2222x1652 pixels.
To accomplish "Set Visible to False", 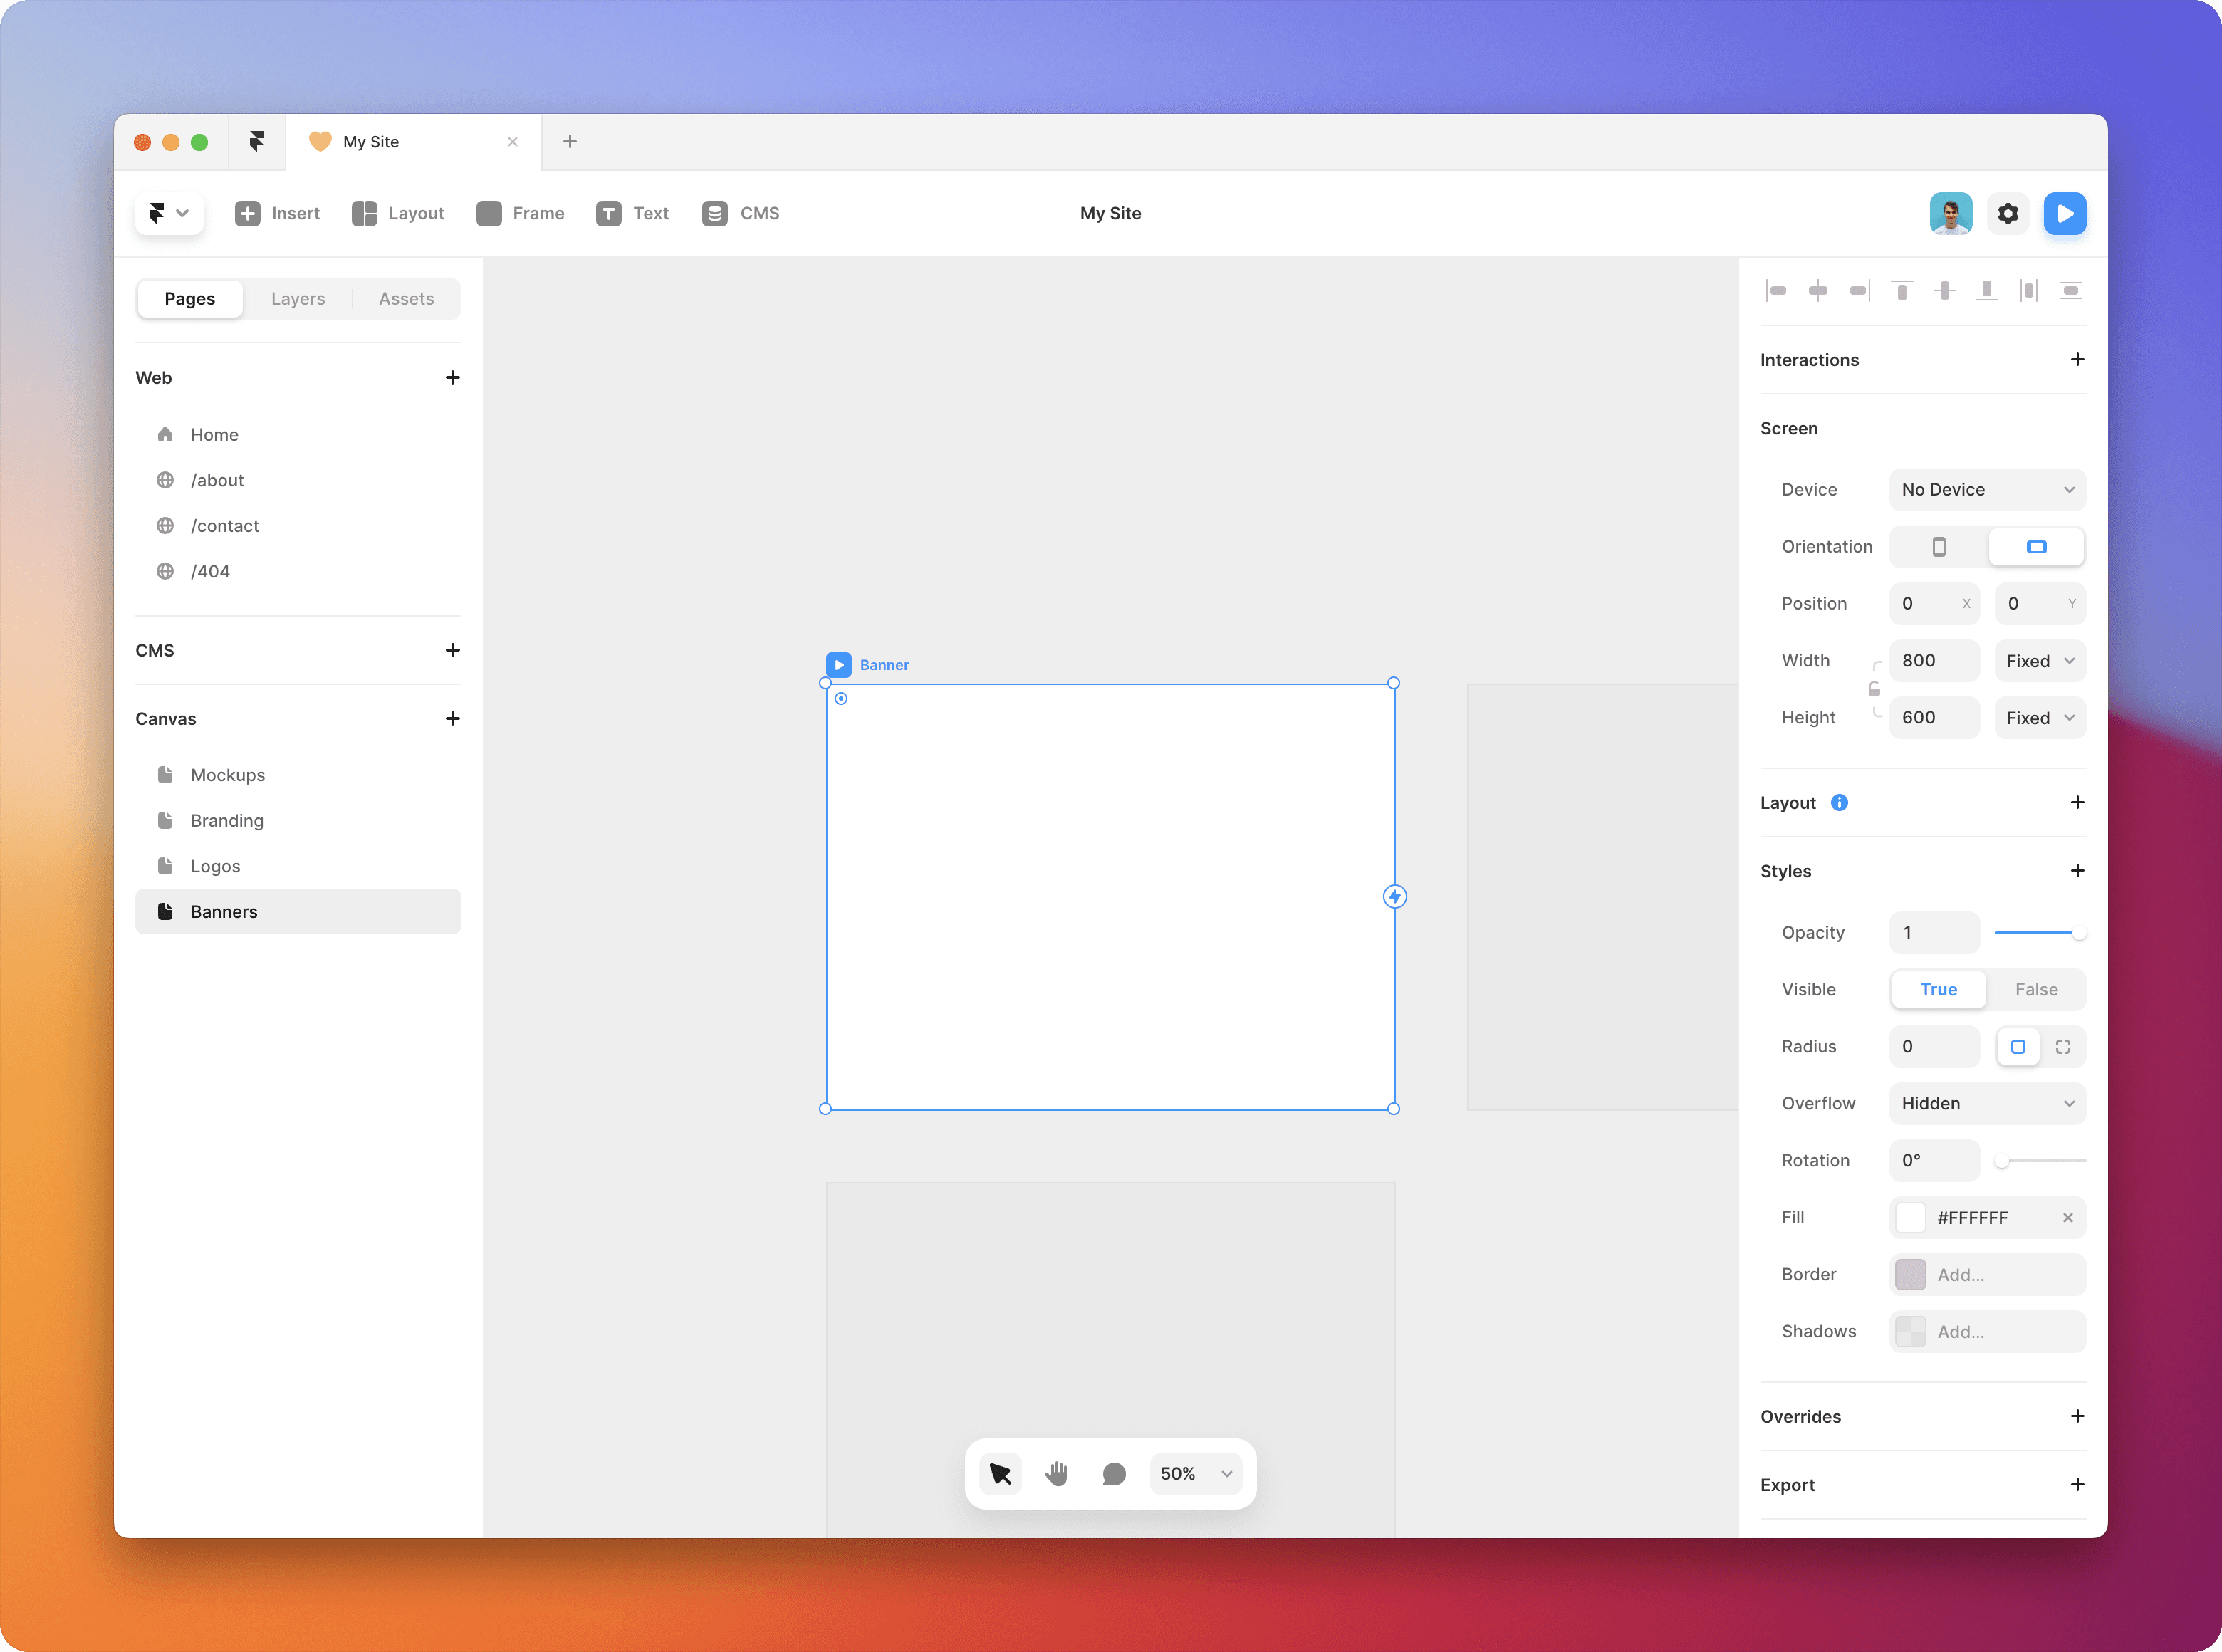I will tap(2035, 989).
